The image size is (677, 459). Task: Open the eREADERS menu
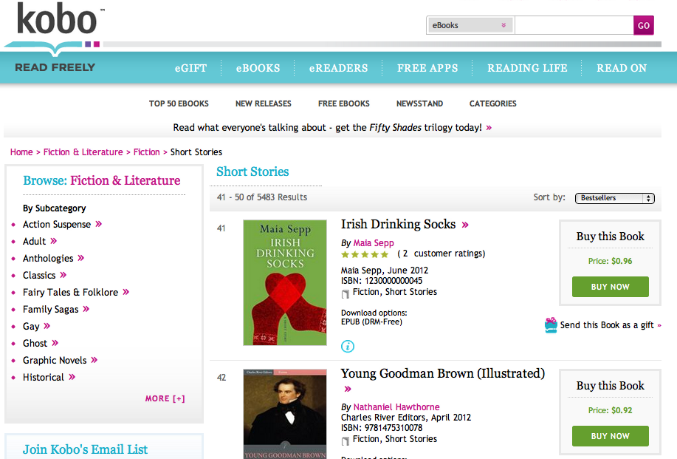click(x=338, y=68)
